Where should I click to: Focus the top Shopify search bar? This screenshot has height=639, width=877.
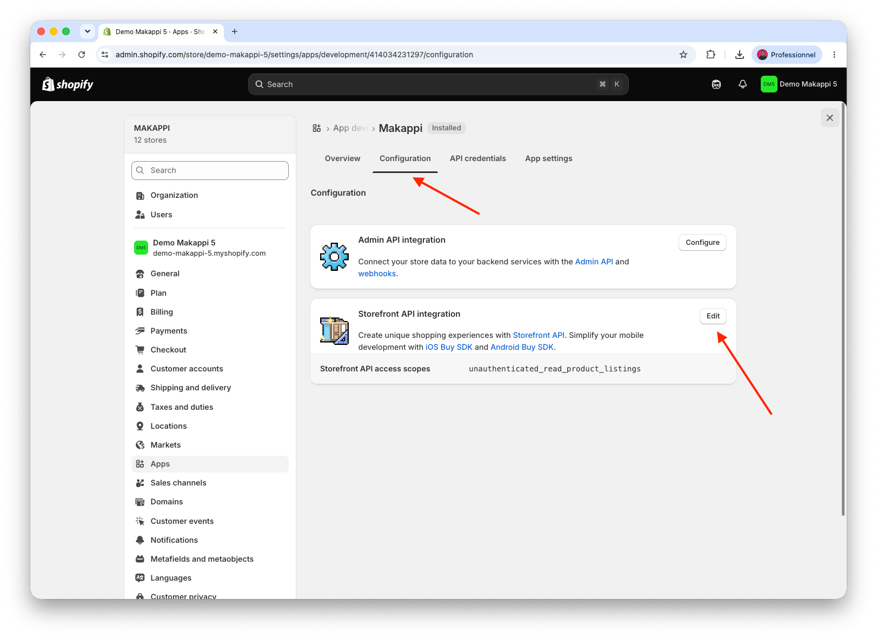point(438,84)
